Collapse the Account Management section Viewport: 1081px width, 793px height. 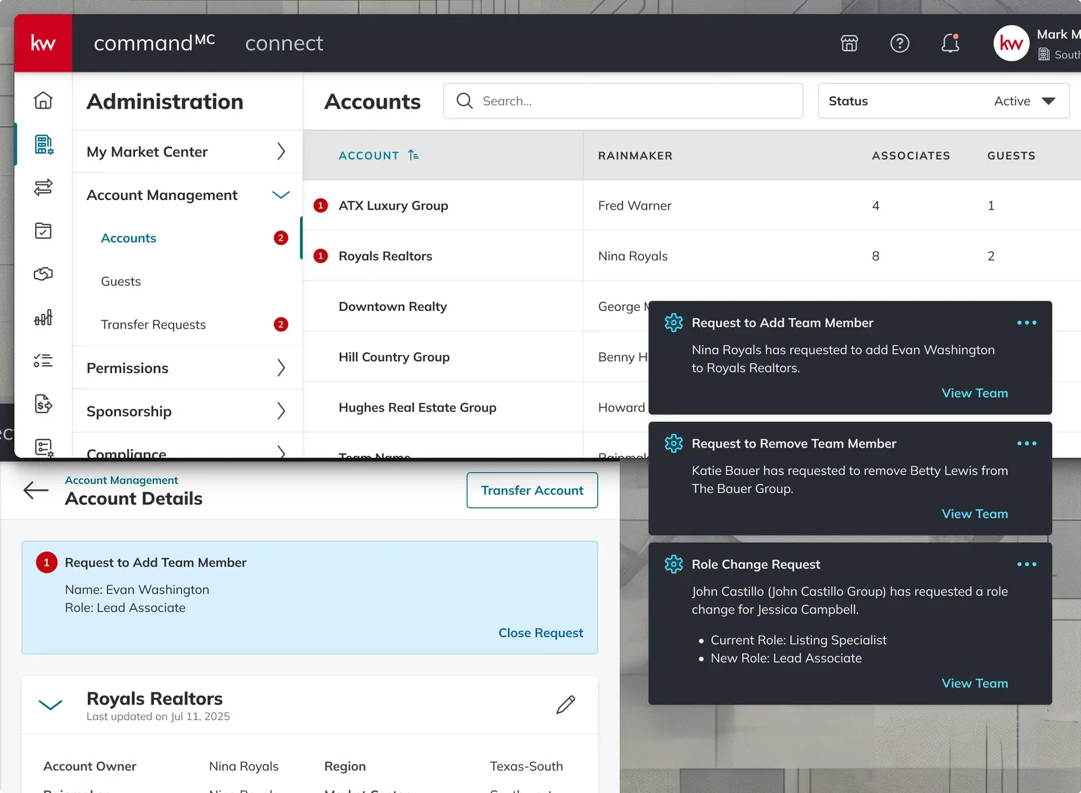(x=187, y=195)
